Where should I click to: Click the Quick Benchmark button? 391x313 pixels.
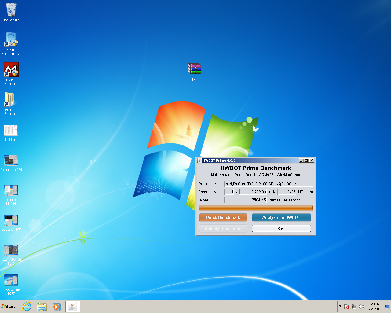click(x=223, y=217)
